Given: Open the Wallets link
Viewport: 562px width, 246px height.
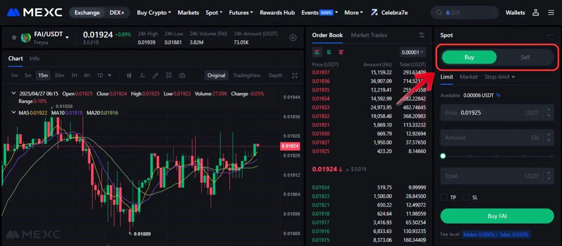Looking at the screenshot, I should [x=515, y=12].
